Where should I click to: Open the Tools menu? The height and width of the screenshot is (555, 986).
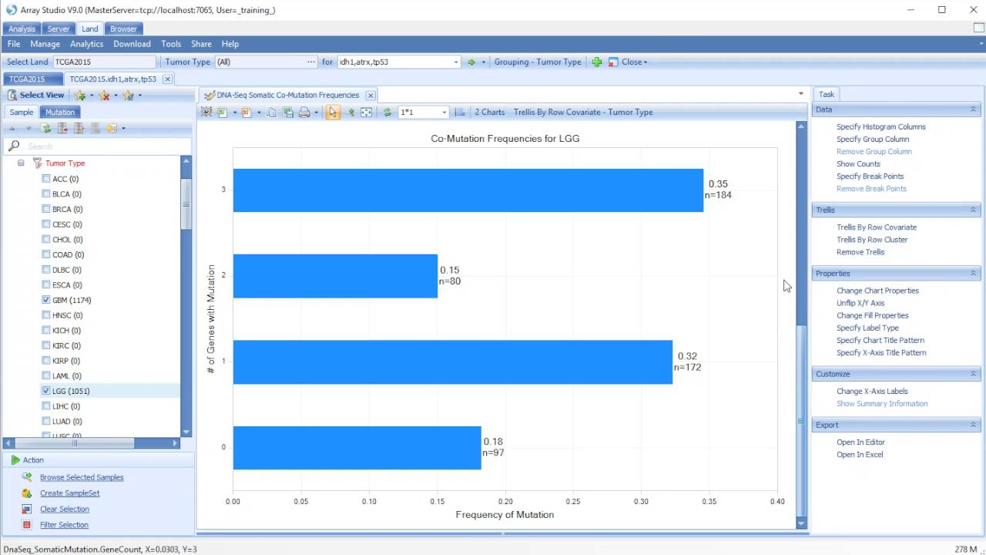171,44
